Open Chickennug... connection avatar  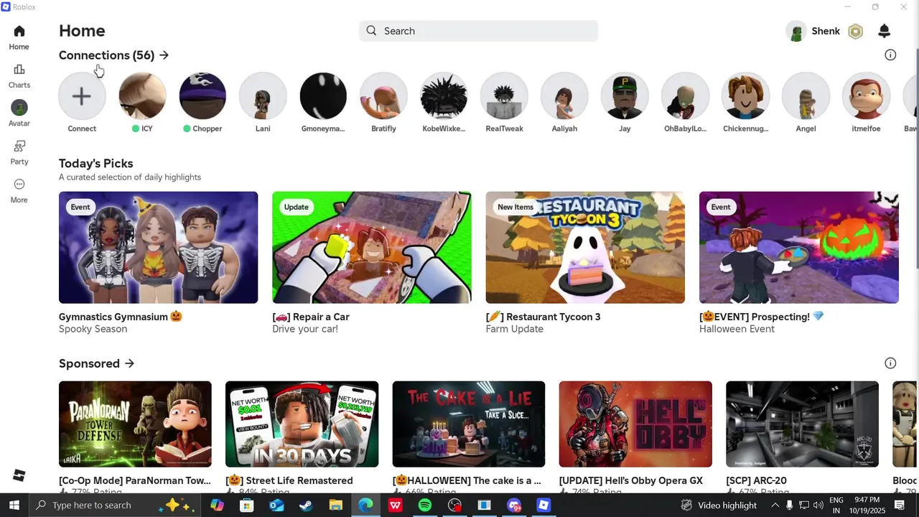point(745,96)
